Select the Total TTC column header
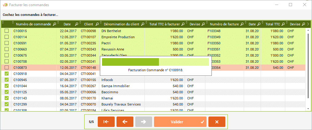Screen dimensions: 312x130 pos(272,24)
